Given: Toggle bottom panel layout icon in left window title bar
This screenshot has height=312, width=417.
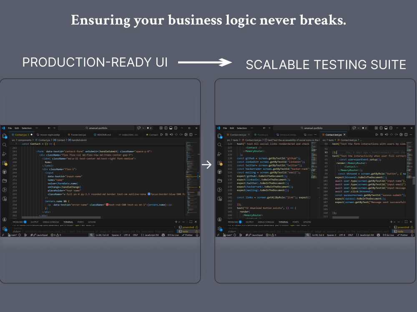Looking at the screenshot, I should coord(171,128).
